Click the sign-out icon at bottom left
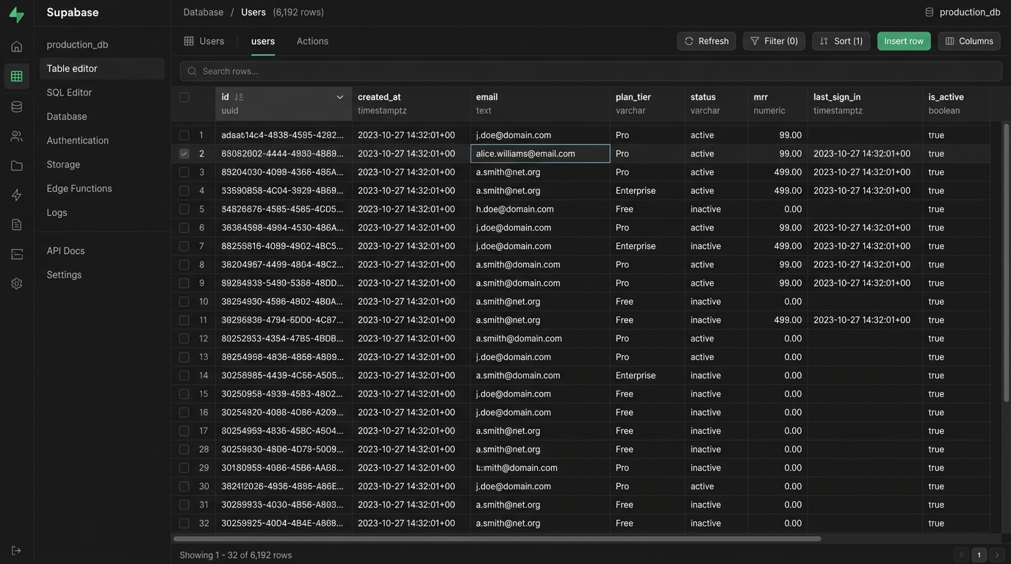 pyautogui.click(x=16, y=550)
